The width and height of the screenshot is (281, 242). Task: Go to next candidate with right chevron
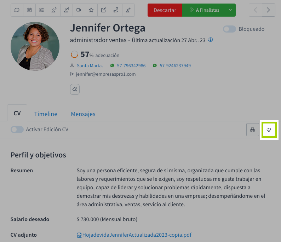click(269, 10)
